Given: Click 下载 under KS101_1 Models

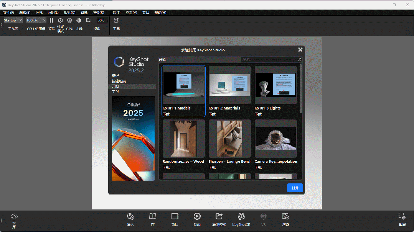Looking at the screenshot, I should pyautogui.click(x=166, y=114).
